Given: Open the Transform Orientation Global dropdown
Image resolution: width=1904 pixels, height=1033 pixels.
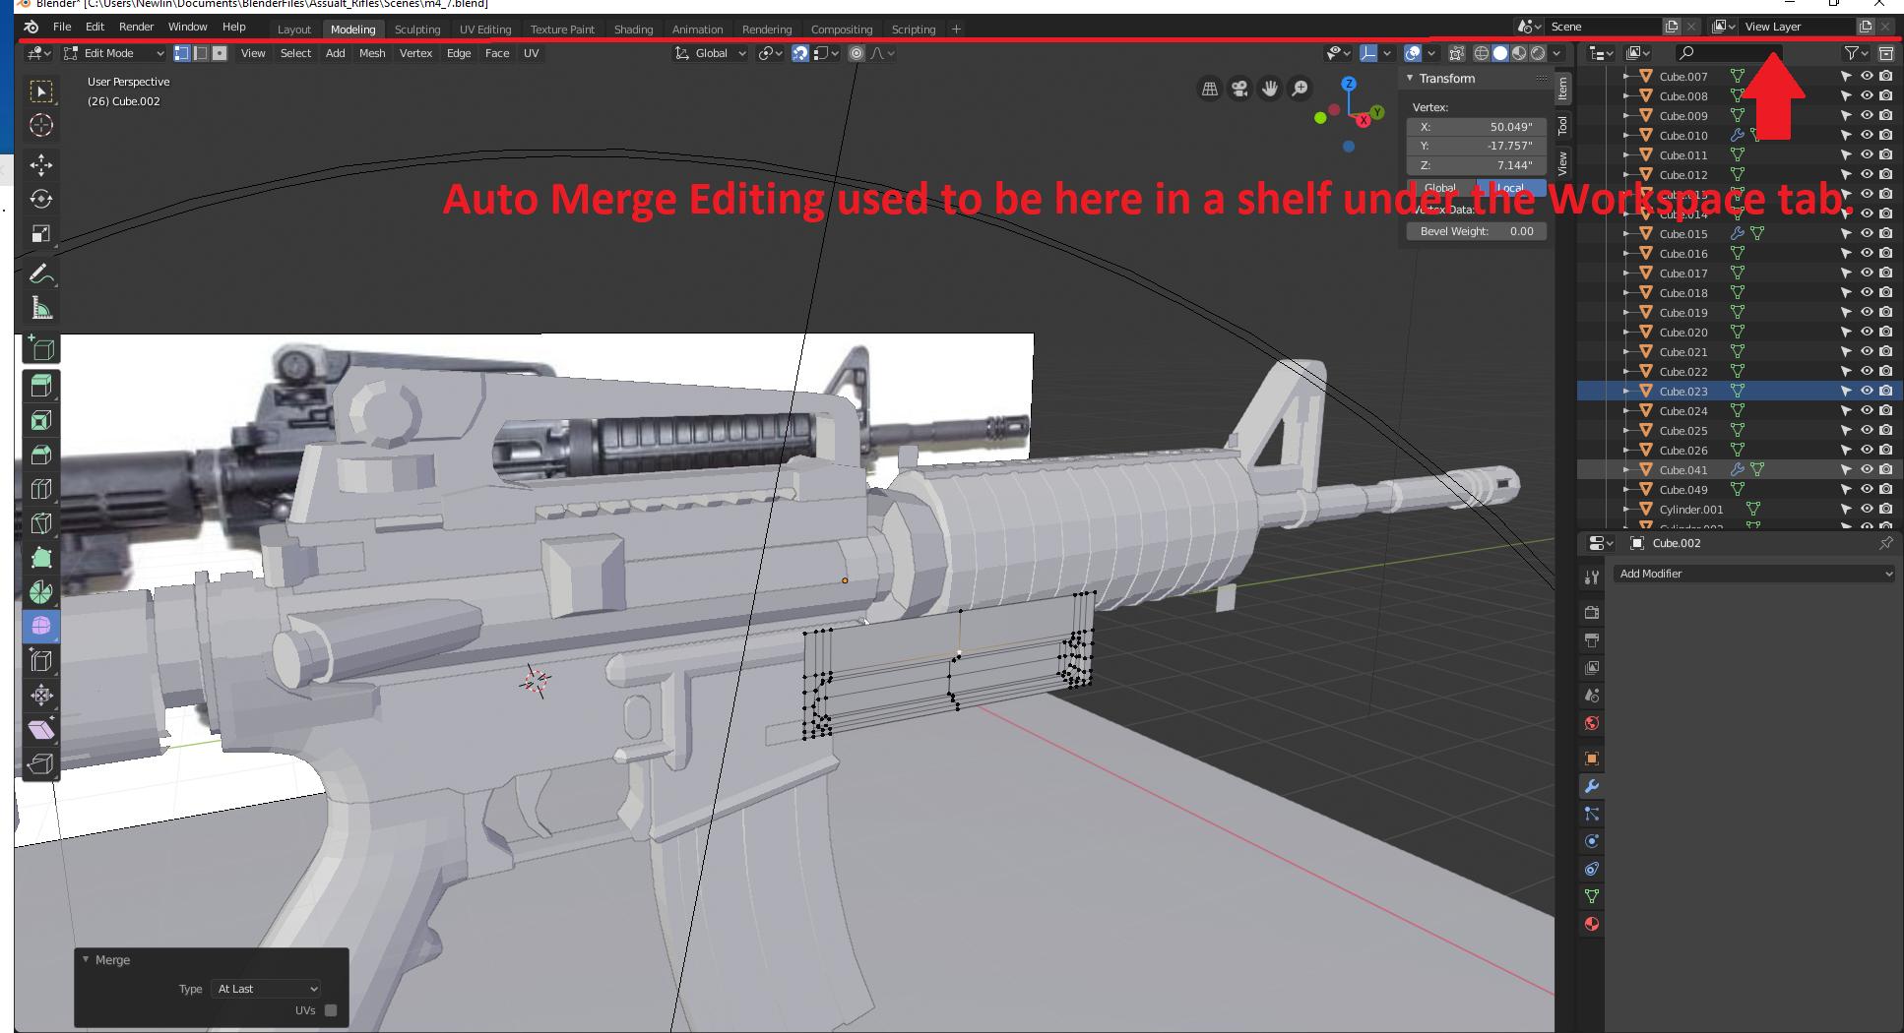Looking at the screenshot, I should click(711, 53).
